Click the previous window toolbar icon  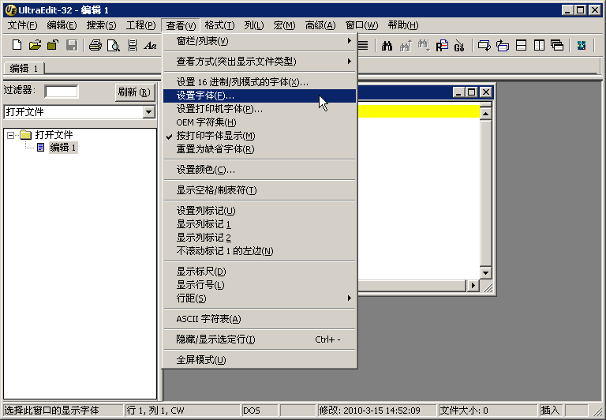(503, 46)
